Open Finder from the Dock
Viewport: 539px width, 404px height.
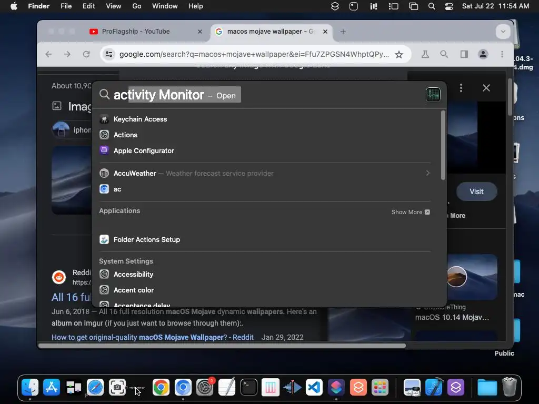coord(30,387)
